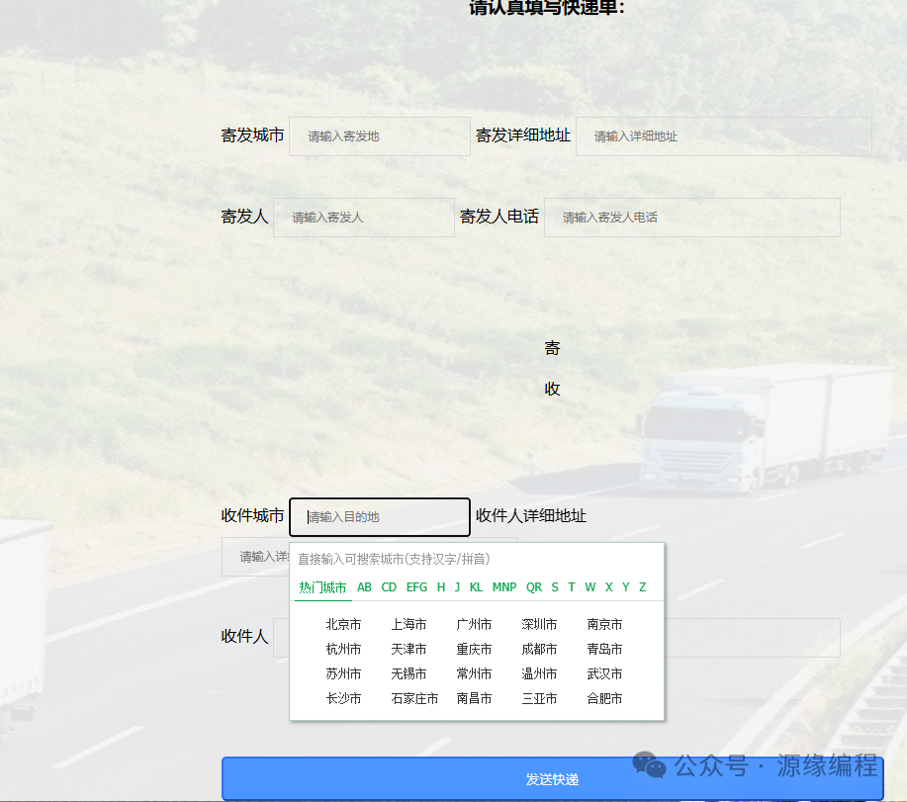Switch to the CD city tab
The height and width of the screenshot is (802, 907).
pos(389,587)
